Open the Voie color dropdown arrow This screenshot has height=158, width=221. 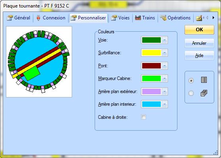[164, 40]
